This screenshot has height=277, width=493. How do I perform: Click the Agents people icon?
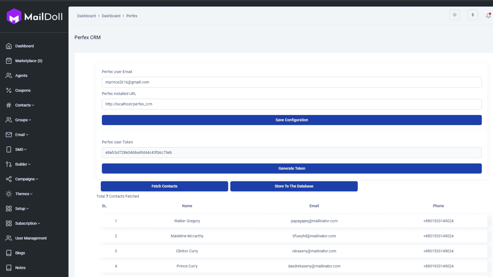tap(9, 75)
